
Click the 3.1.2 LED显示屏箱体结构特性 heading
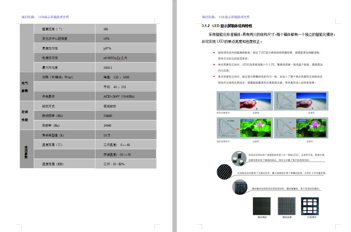point(227,26)
